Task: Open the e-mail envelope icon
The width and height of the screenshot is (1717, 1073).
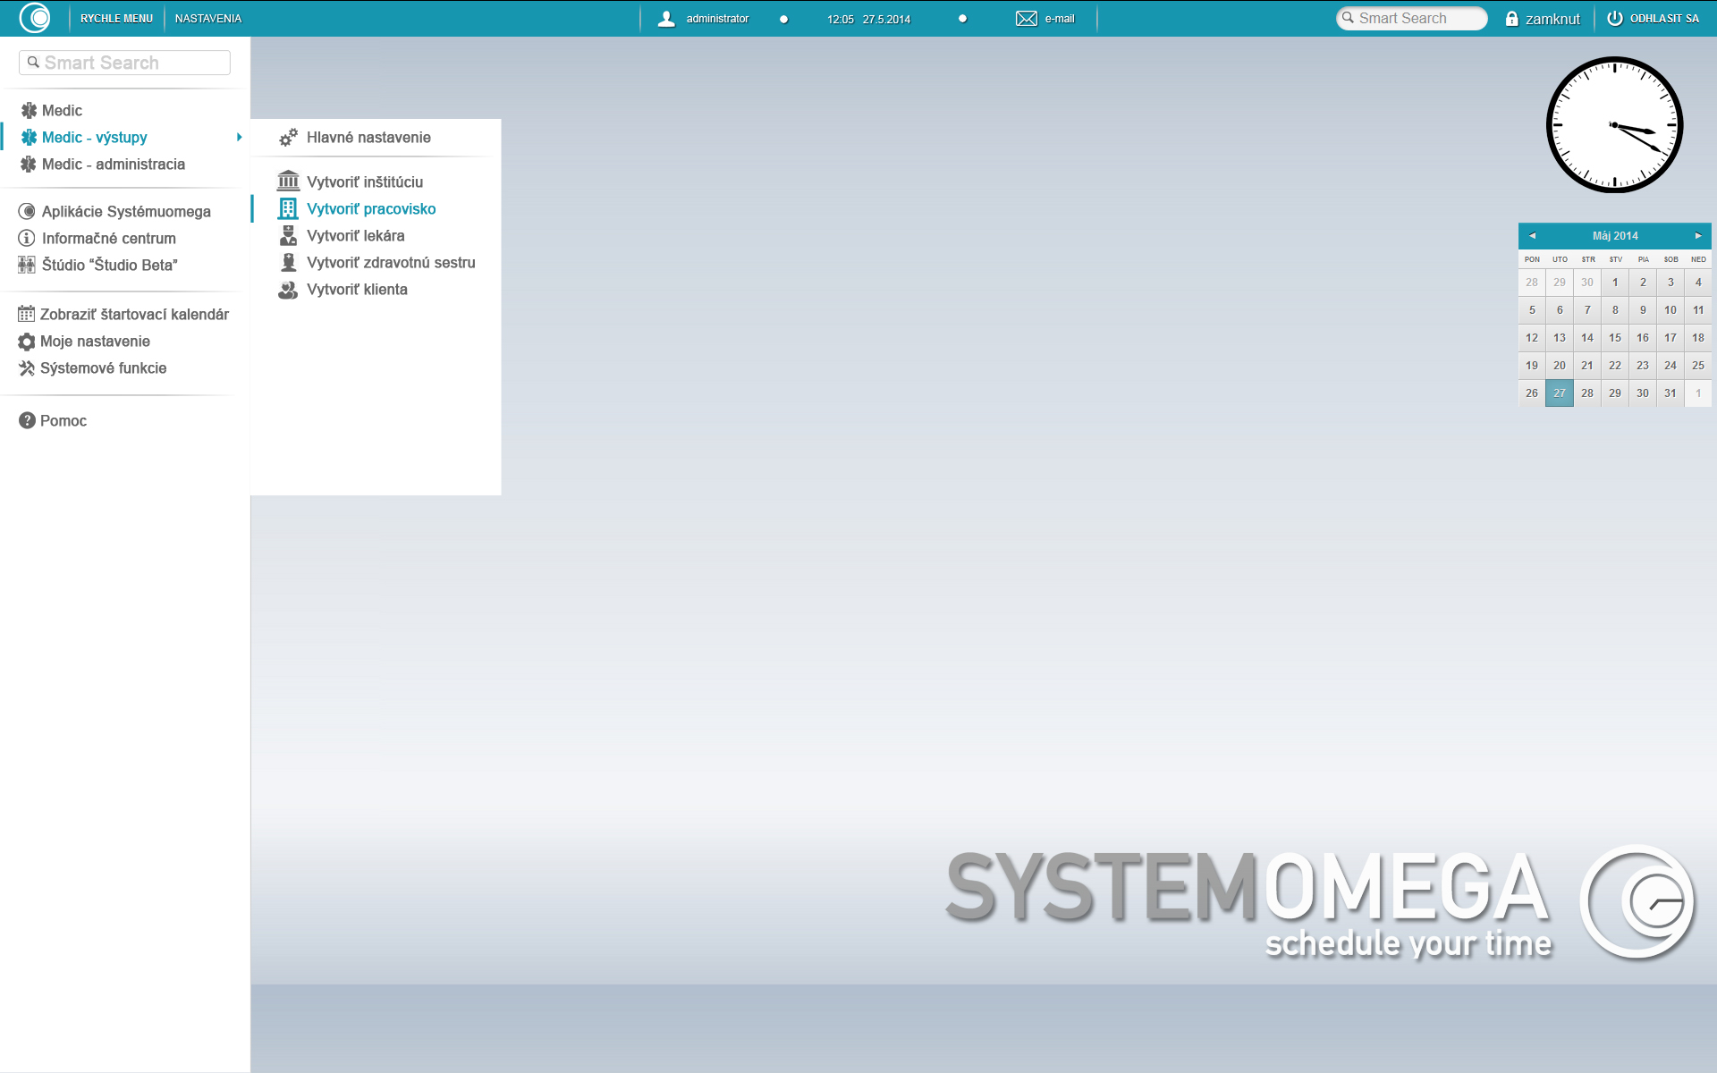Action: click(1026, 19)
